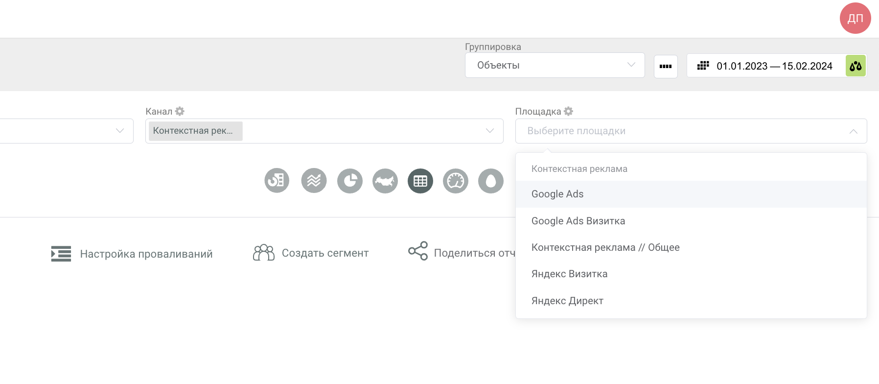Viewport: 879px width, 384px height.
Task: Click the green comparison scales button
Action: point(856,66)
